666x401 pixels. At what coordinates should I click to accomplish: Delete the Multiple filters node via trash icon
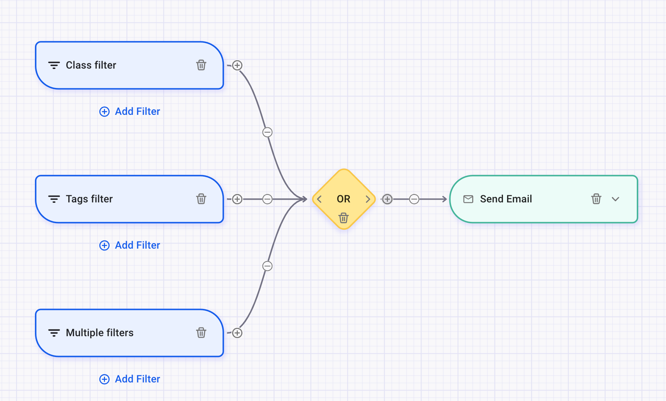coord(201,332)
